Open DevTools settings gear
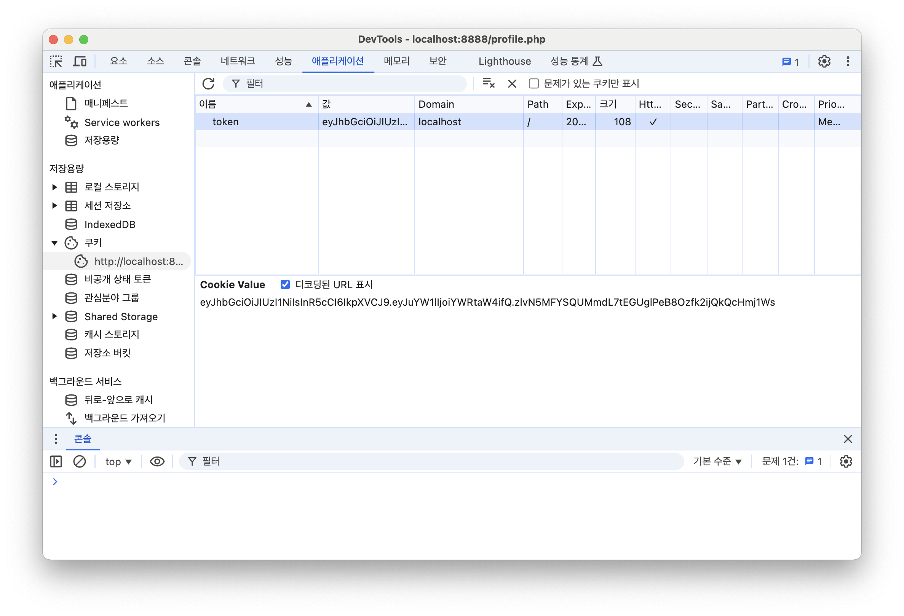The image size is (904, 616). point(824,61)
